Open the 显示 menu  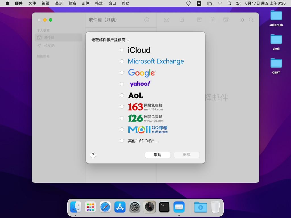point(59,3)
